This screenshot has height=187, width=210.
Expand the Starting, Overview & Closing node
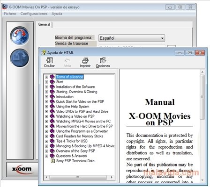[x=46, y=92]
